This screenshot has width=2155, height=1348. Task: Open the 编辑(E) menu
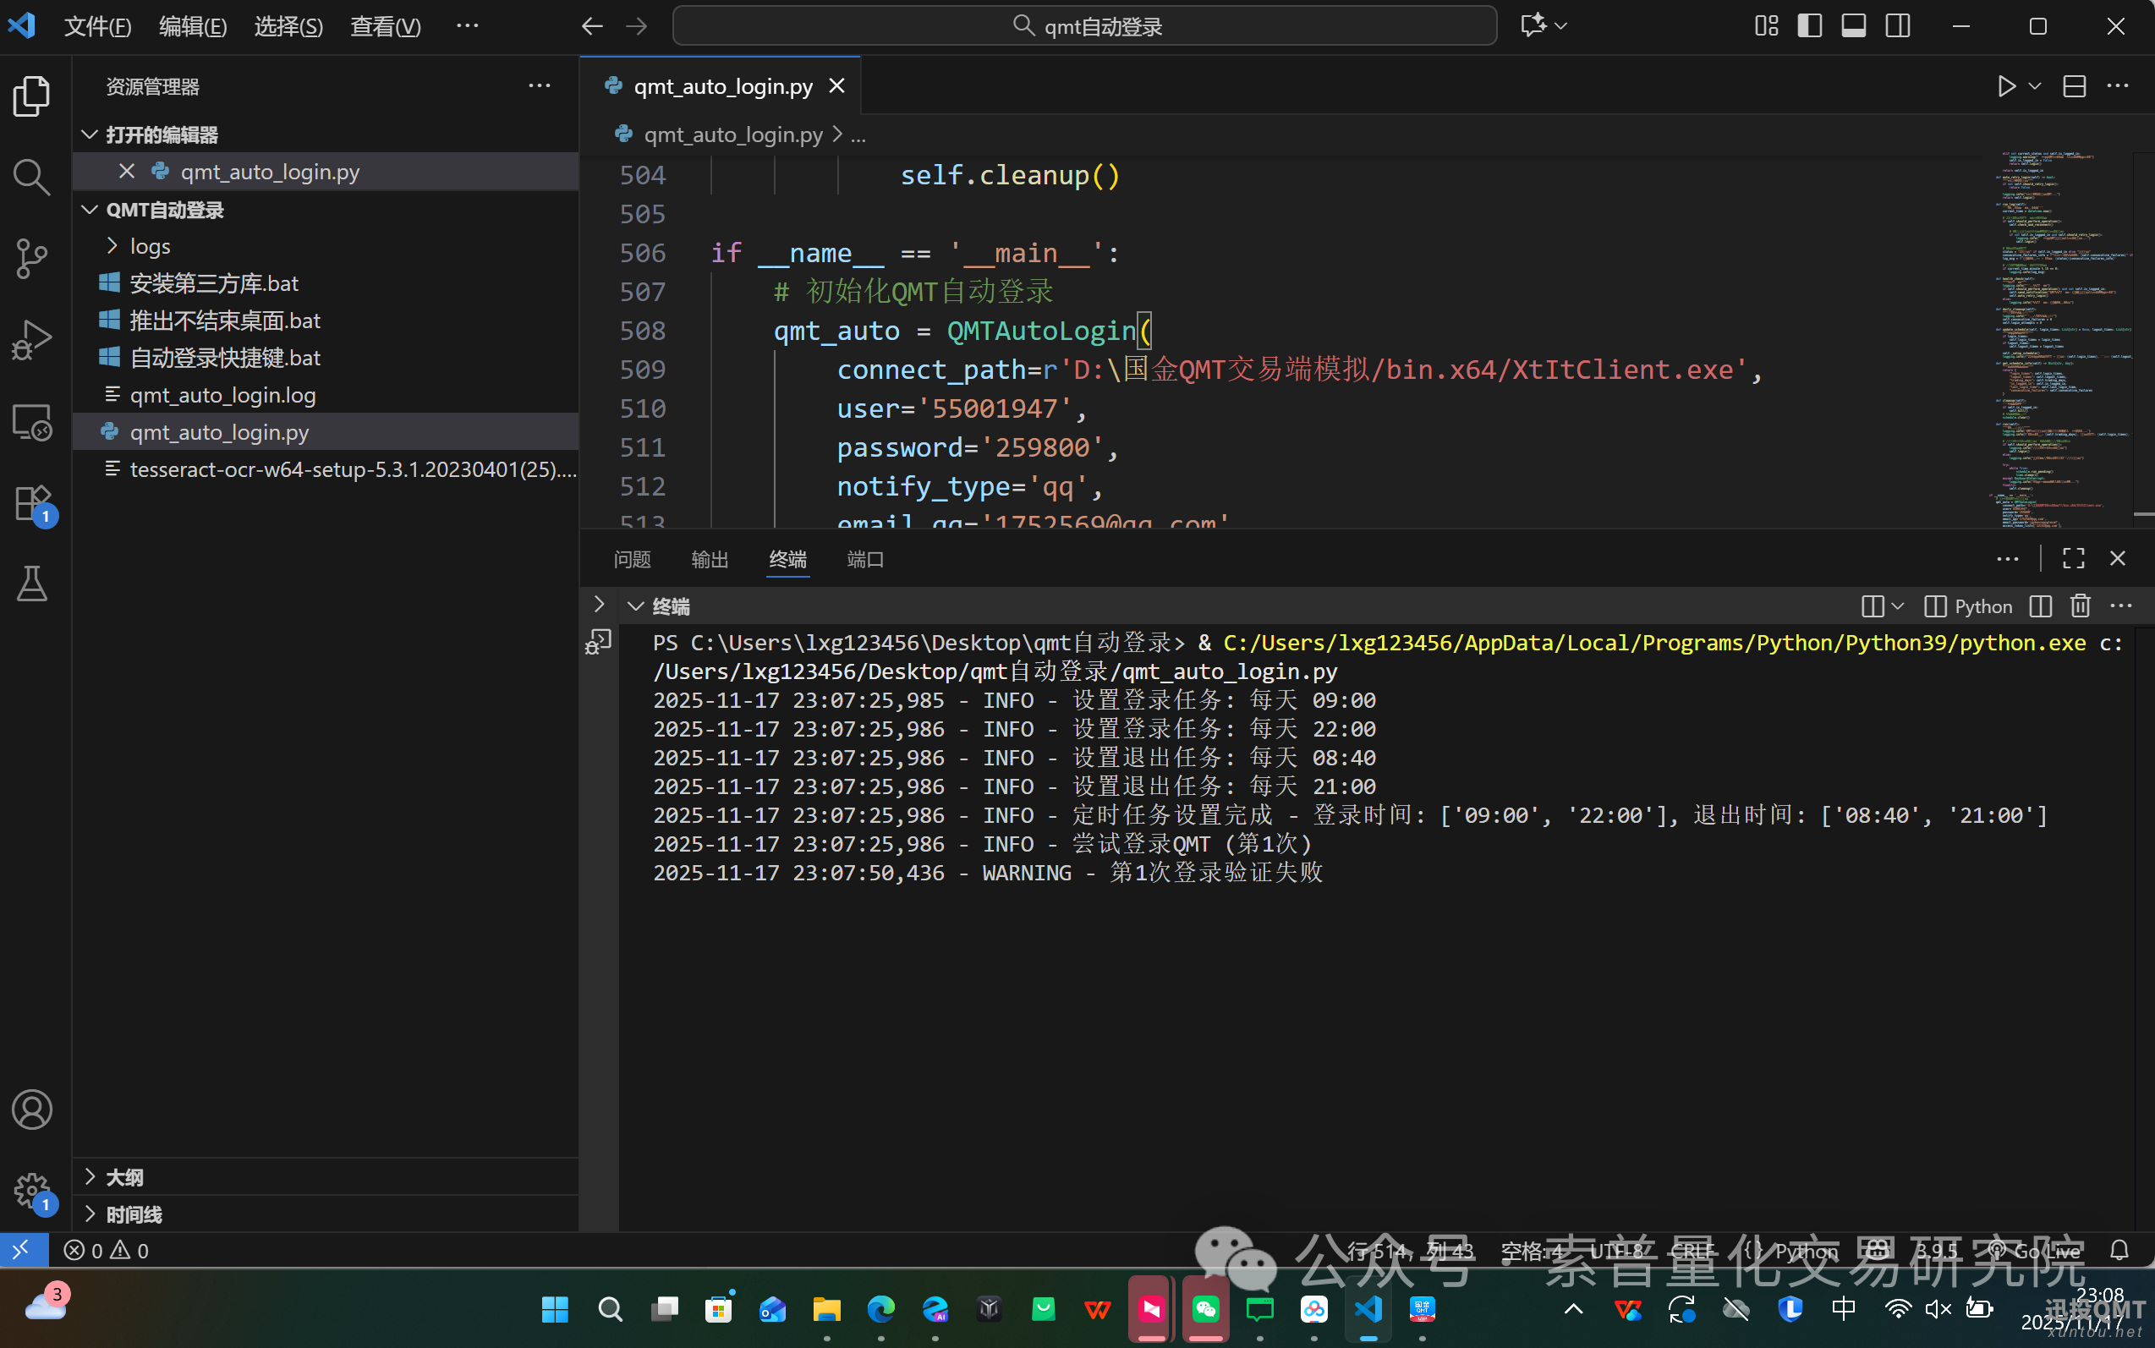pyautogui.click(x=193, y=27)
